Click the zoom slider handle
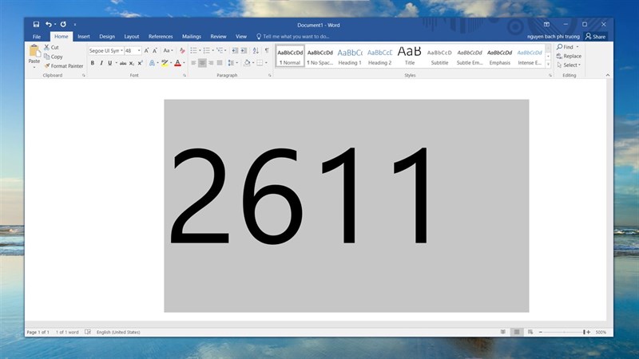 tap(584, 332)
